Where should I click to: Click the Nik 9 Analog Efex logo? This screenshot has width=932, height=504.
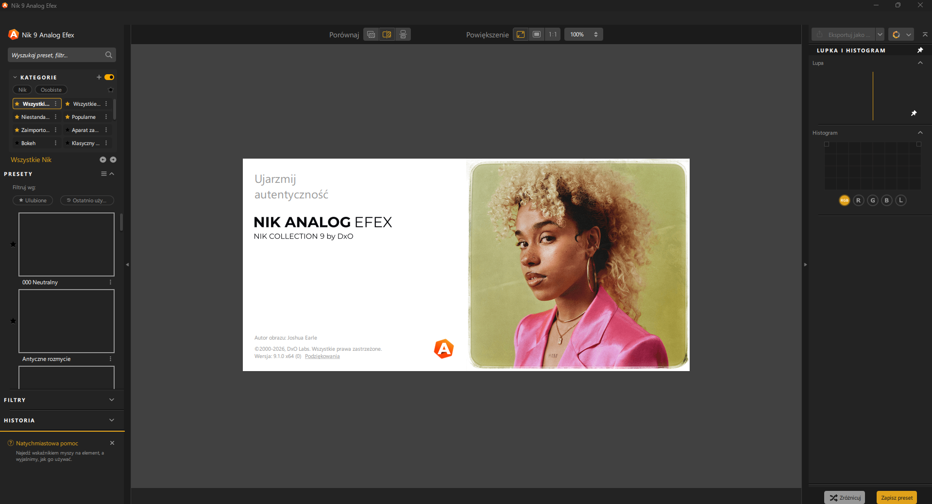coord(14,34)
